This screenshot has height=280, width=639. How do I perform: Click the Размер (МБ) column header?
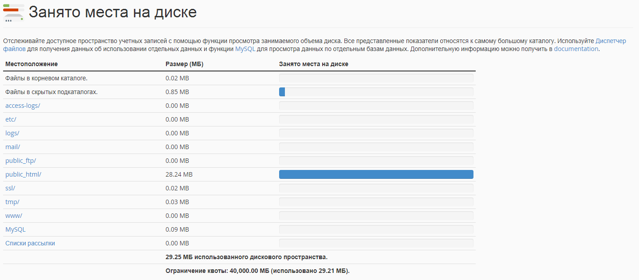[x=184, y=64]
